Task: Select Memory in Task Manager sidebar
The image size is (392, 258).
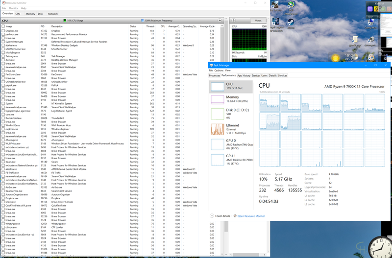Action: coord(232,100)
